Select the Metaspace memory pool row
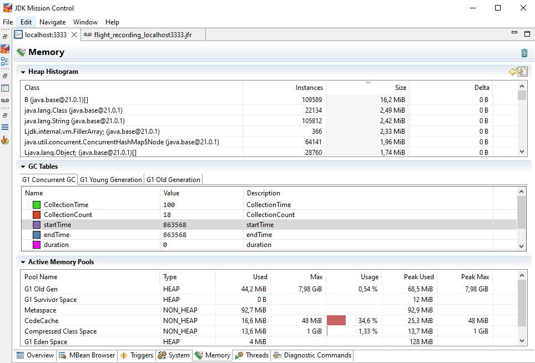 point(269,310)
